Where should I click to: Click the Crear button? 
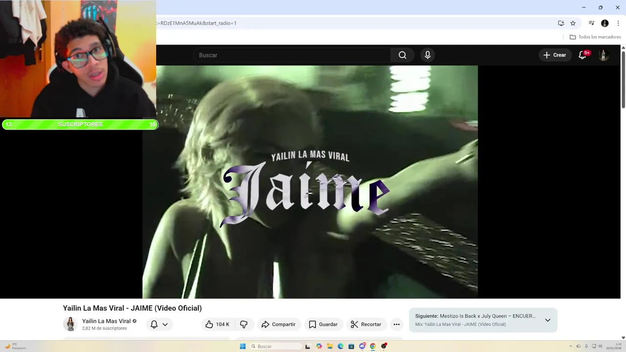[555, 55]
